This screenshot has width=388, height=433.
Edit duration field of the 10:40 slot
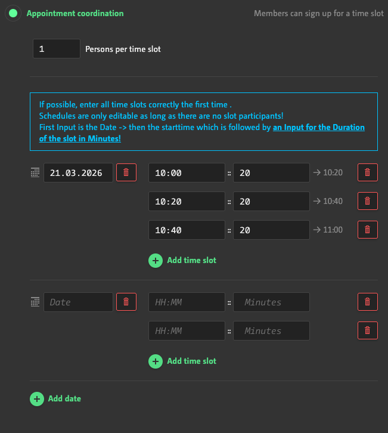271,230
